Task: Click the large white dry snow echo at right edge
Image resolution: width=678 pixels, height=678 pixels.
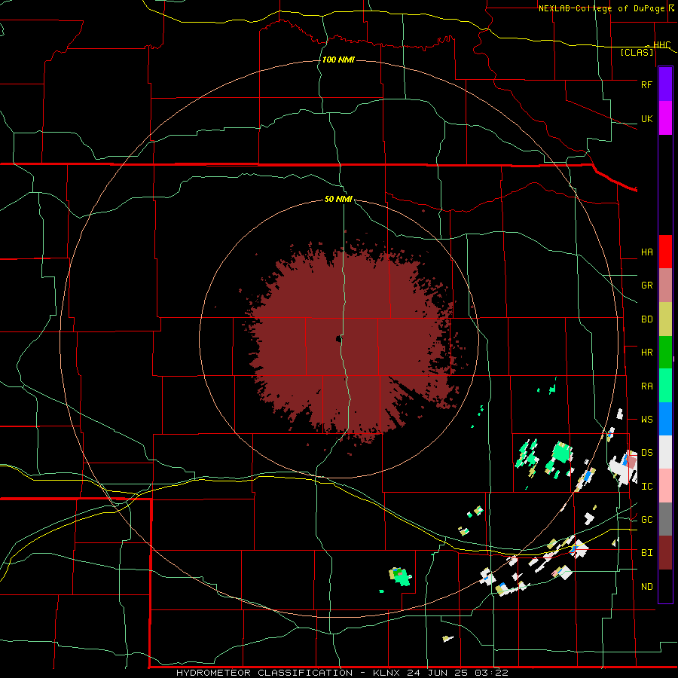Action: pos(623,469)
